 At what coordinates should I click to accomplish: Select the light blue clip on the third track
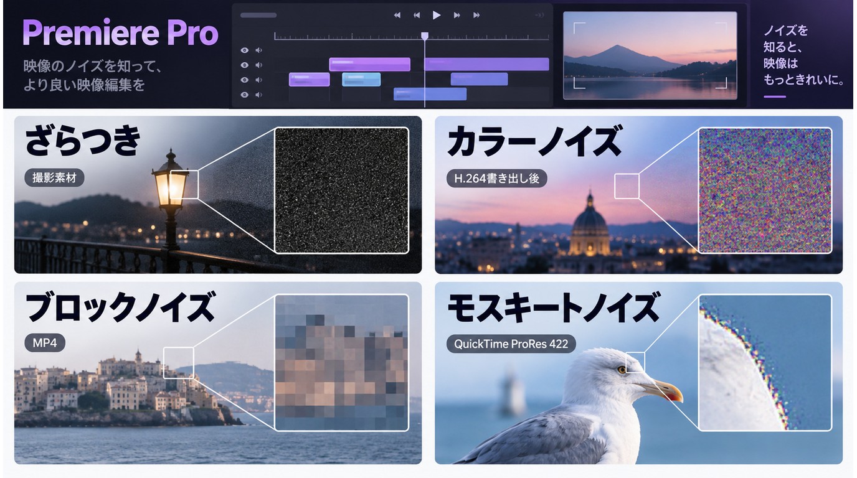361,79
